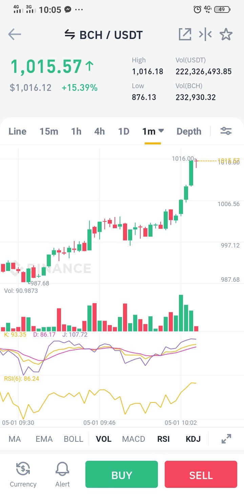The width and height of the screenshot is (244, 495).
Task: Toggle the VOL indicator
Action: pos(104,439)
